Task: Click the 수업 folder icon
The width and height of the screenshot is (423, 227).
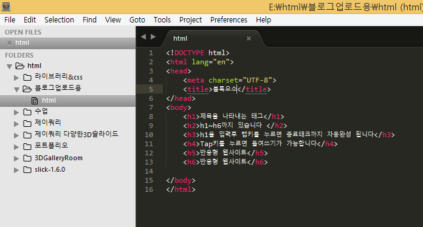Action: 27,112
